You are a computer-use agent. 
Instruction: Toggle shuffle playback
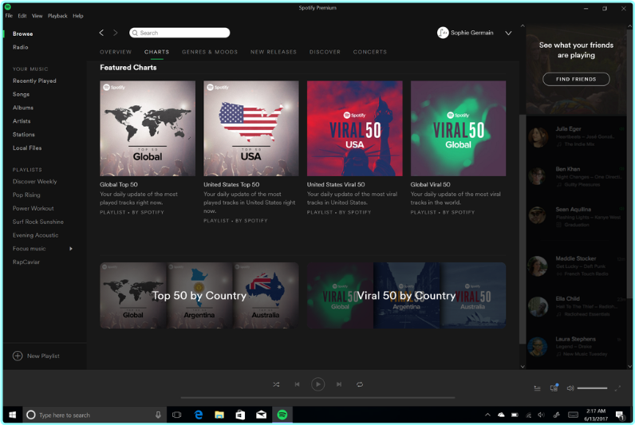pyautogui.click(x=276, y=384)
